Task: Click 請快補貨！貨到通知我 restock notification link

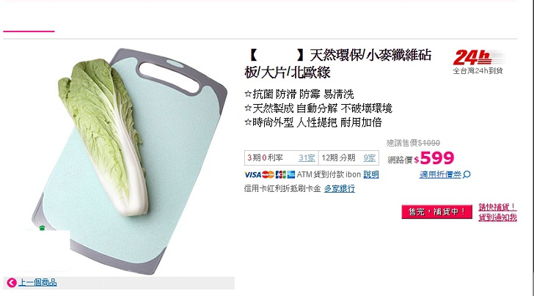Action: (497, 212)
